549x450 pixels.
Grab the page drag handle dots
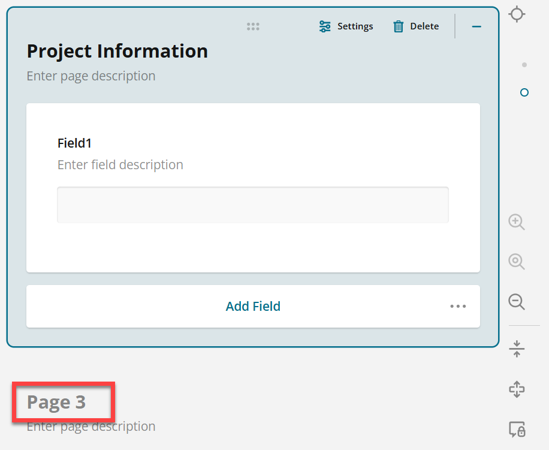tap(253, 26)
